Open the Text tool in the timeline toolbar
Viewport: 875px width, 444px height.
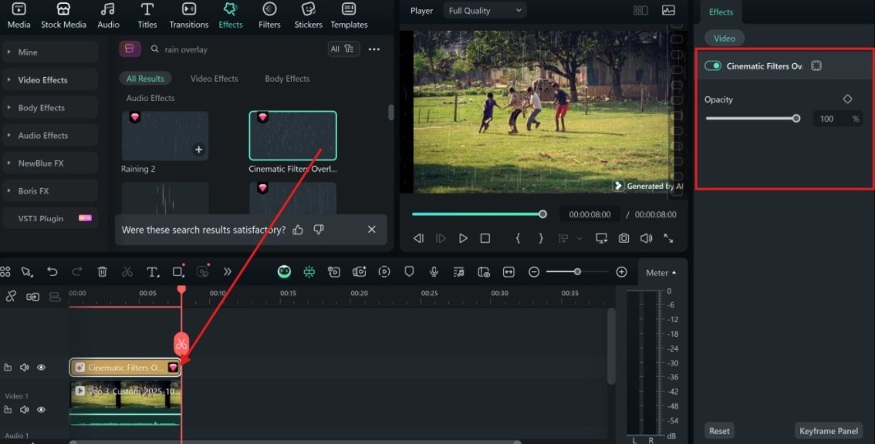pos(154,271)
